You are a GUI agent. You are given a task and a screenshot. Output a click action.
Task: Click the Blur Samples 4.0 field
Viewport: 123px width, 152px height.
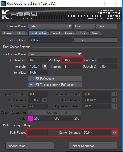[38, 106]
